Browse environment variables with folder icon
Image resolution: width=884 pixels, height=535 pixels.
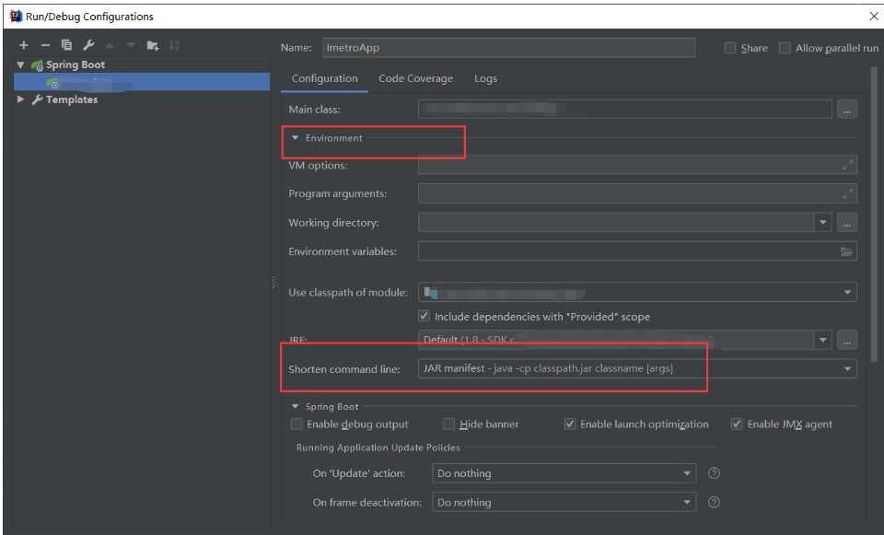[846, 251]
